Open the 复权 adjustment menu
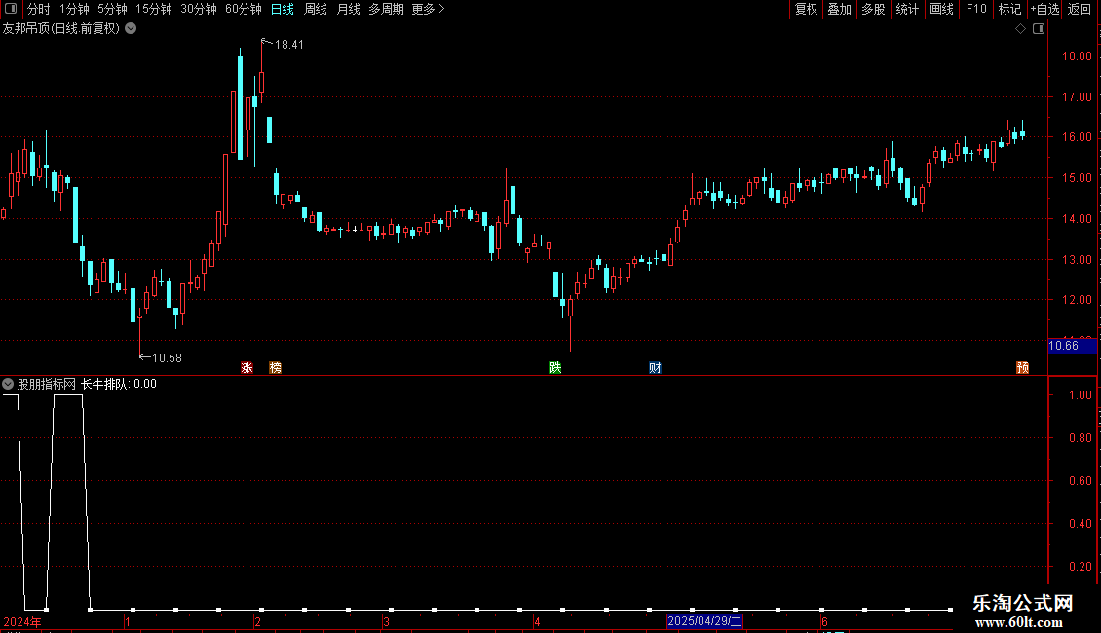 (x=806, y=9)
